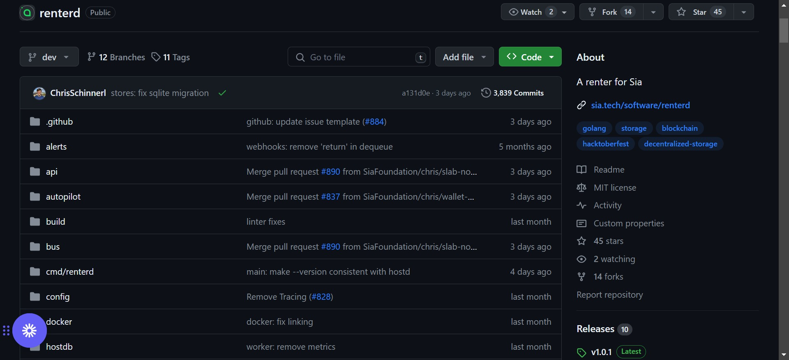Image resolution: width=789 pixels, height=360 pixels.
Task: Click the tag icon next to v1.0.1
Action: point(581,353)
